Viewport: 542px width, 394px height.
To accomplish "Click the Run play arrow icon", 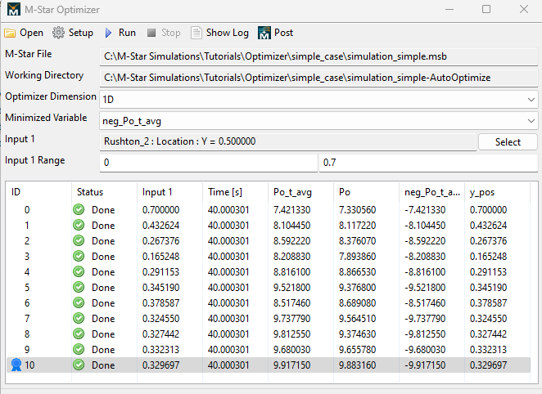I will click(x=109, y=33).
